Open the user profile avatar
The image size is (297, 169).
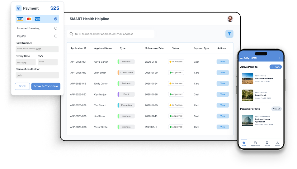(x=230, y=19)
